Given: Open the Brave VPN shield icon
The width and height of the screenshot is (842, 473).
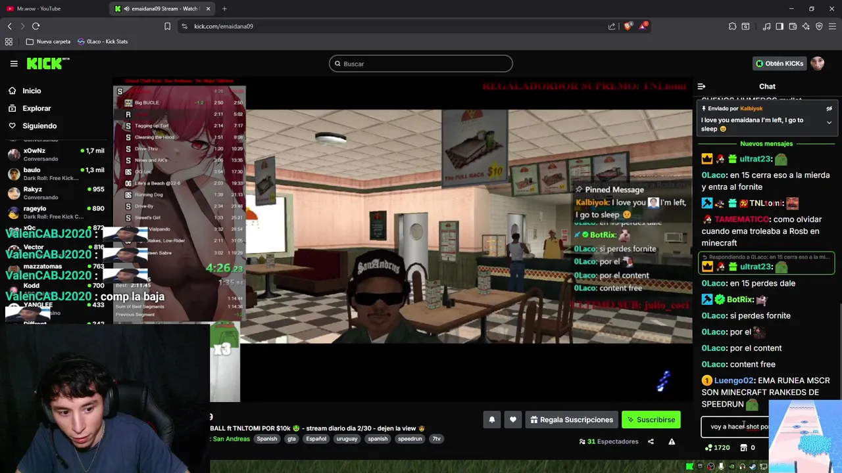Looking at the screenshot, I should point(819,26).
